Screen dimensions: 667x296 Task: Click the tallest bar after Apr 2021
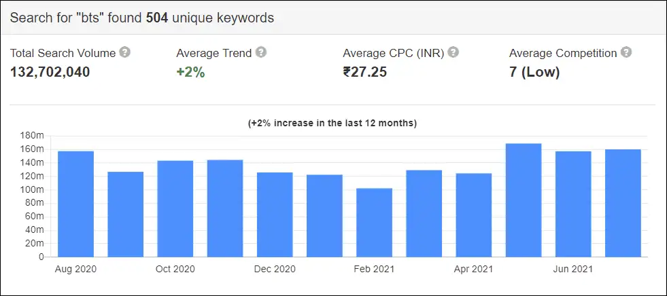coord(524,200)
